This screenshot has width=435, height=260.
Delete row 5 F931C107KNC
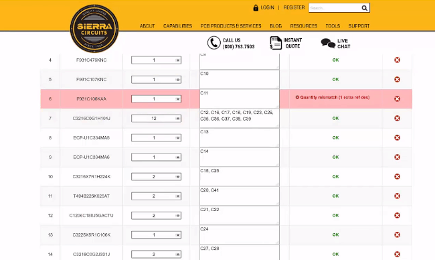(x=397, y=80)
